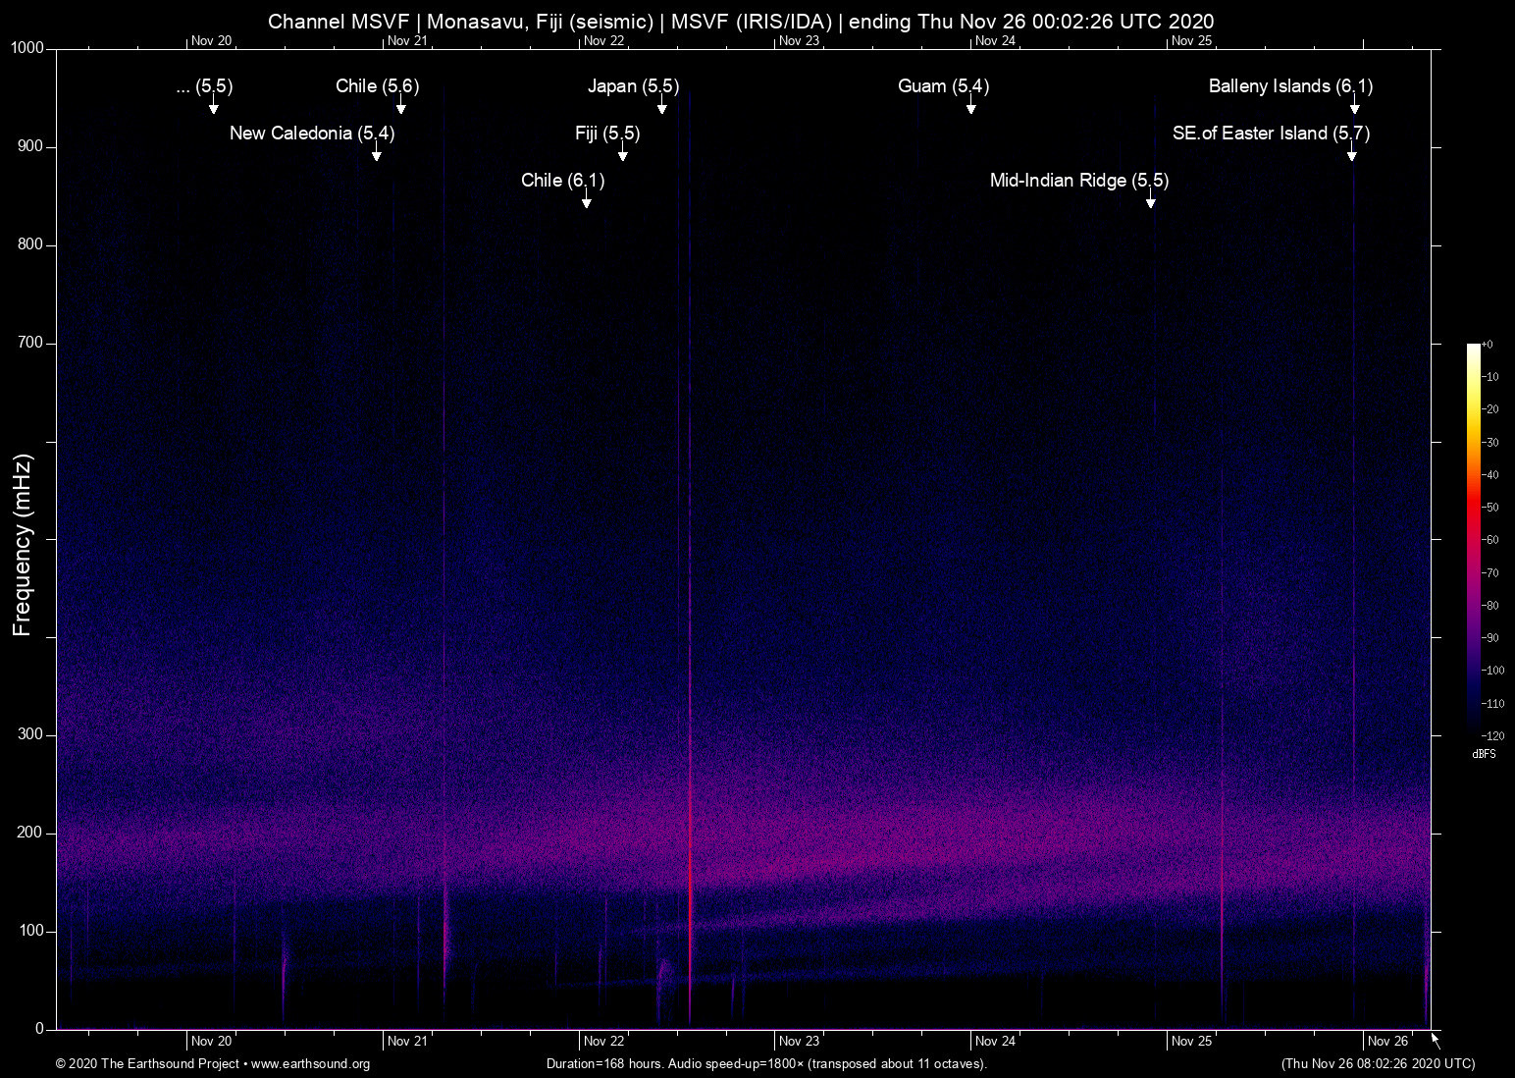This screenshot has width=1515, height=1078.
Task: Click the +0 value on dBFS scale
Action: (1488, 345)
